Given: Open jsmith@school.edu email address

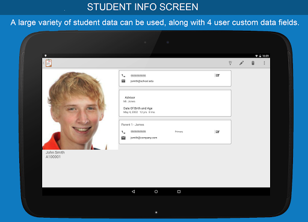Looking at the screenshot, I should (x=142, y=81).
